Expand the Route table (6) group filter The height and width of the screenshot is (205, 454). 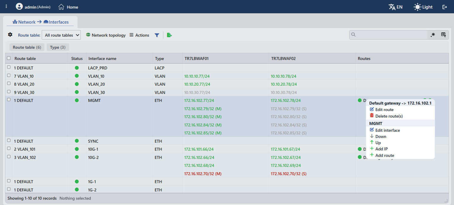click(27, 47)
